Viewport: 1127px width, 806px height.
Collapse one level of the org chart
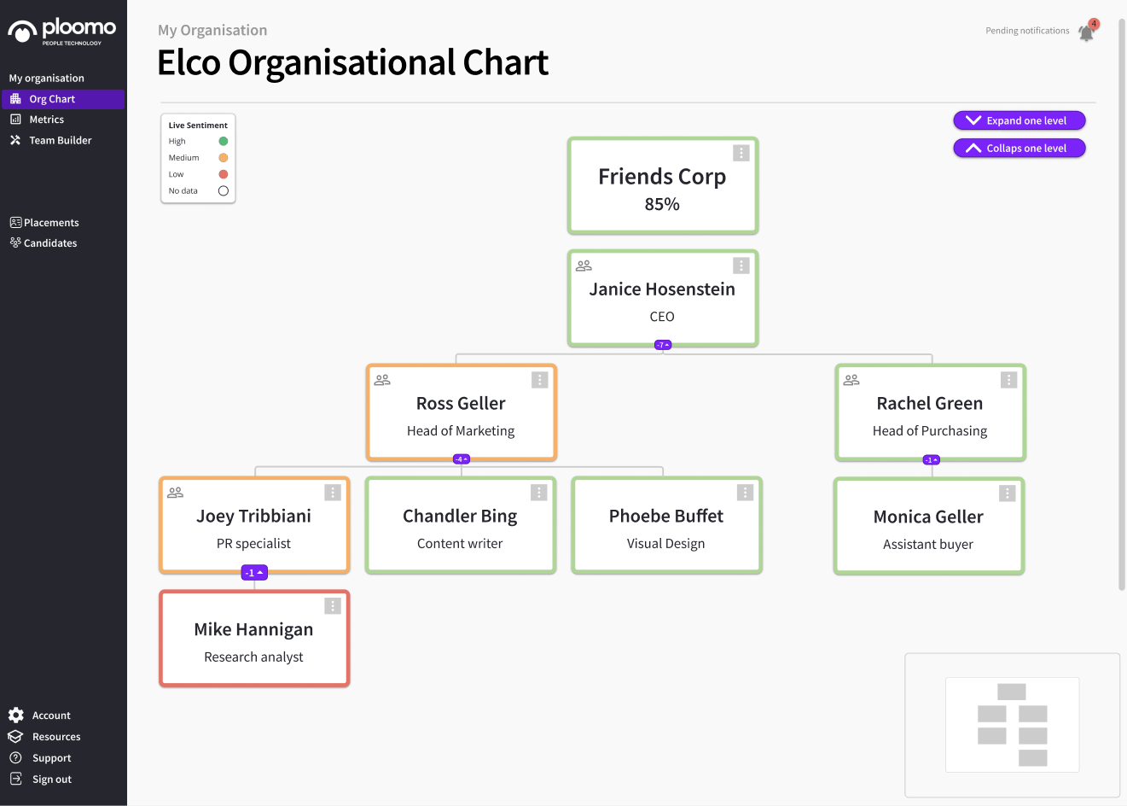pos(1019,148)
